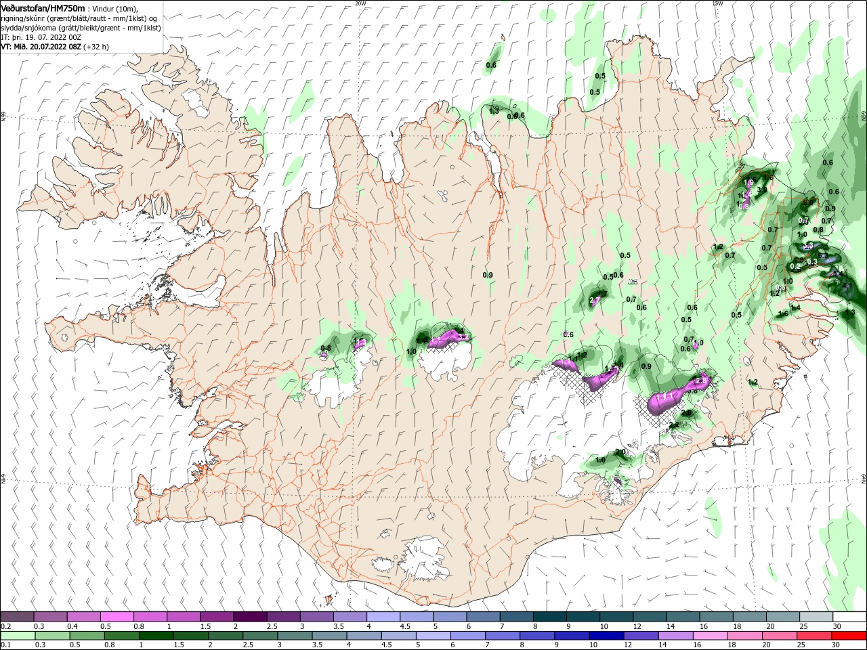
Task: Click the Veðurstofan/HM750m title text
Action: tap(43, 7)
